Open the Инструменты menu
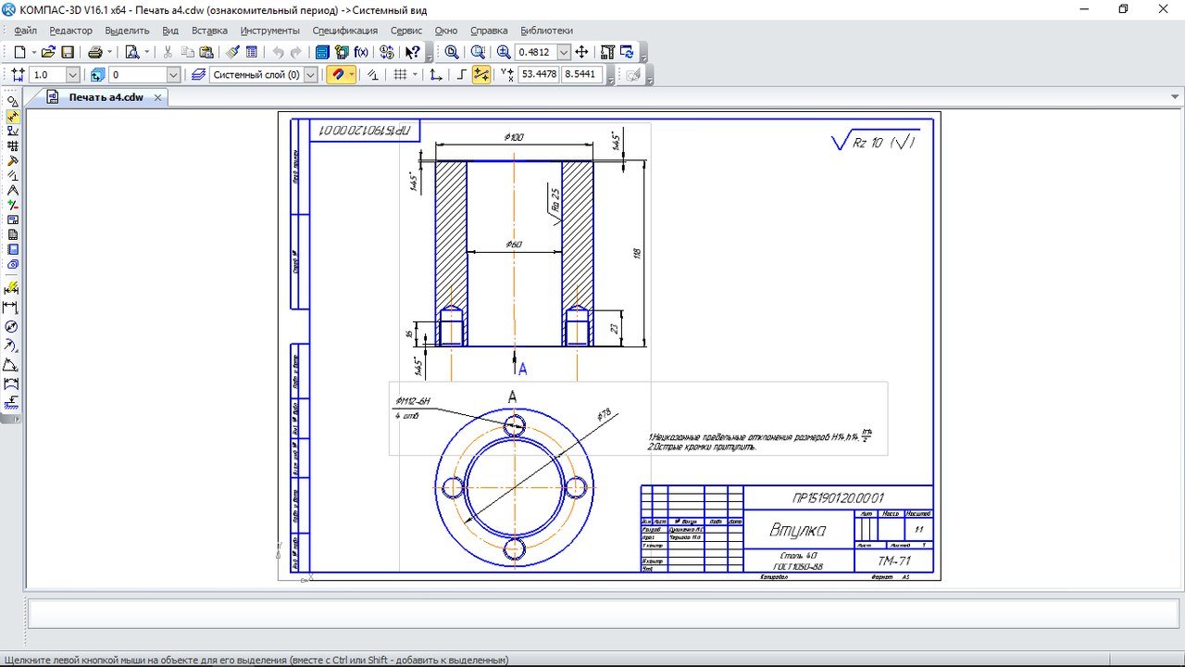Viewport: 1185px width, 667px height. [269, 31]
